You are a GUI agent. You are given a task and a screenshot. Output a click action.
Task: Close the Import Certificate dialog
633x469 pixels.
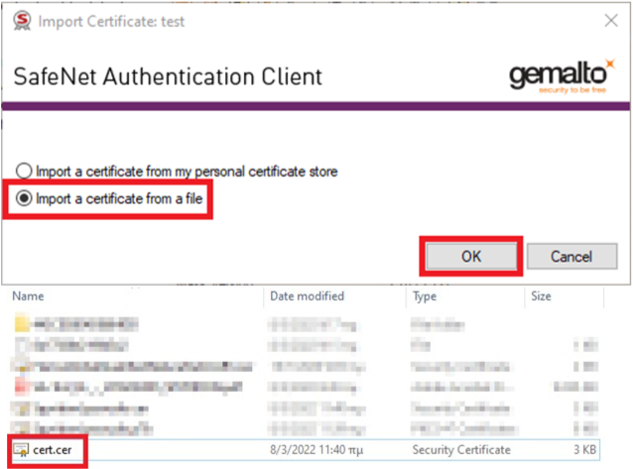click(607, 20)
